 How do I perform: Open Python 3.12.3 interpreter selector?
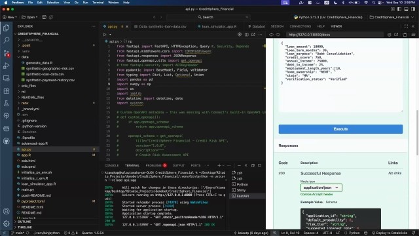tap(328, 17)
